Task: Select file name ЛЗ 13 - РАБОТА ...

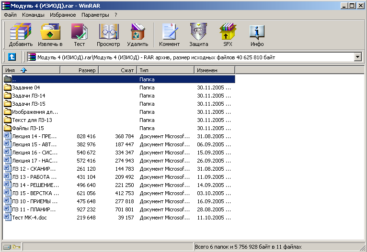Action: 34,177
